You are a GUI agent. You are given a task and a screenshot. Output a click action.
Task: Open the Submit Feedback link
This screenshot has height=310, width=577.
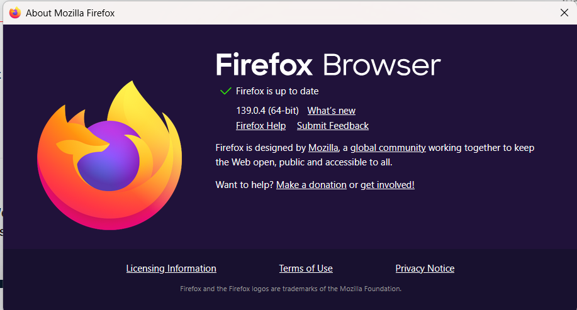point(333,126)
